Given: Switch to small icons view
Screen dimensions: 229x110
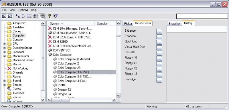Looking at the screenshot, I should 24,16.
